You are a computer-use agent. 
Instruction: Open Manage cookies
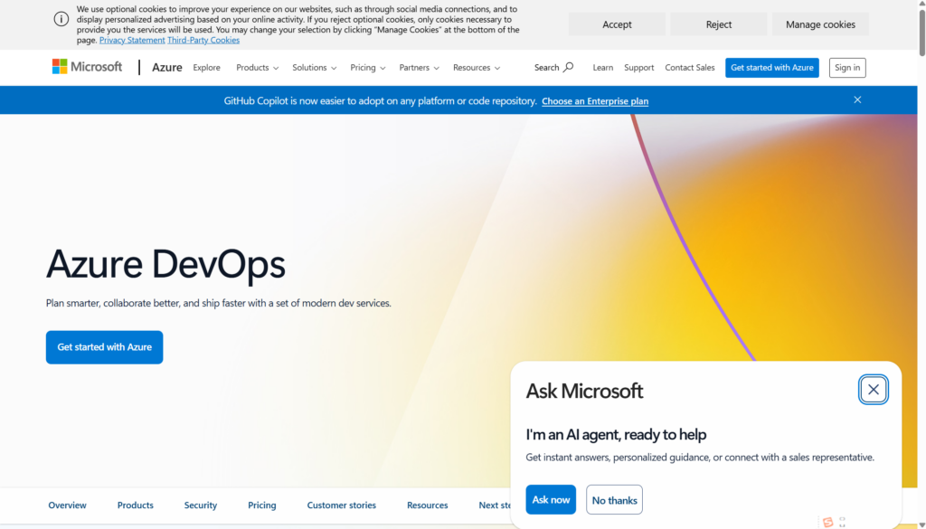(820, 24)
